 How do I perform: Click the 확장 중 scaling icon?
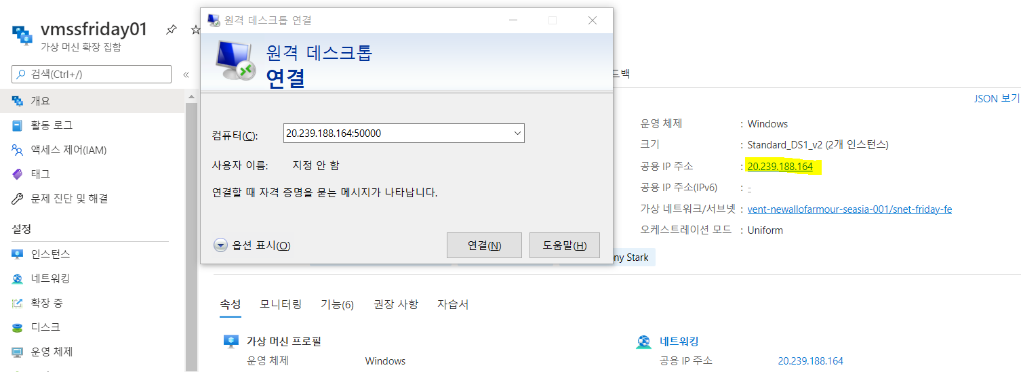pos(18,303)
